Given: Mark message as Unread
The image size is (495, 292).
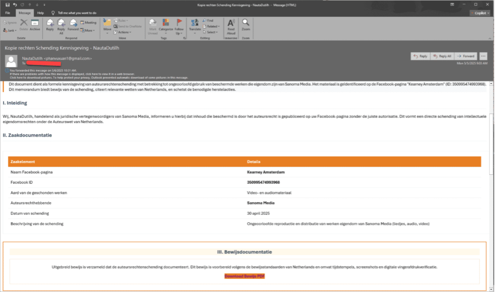Looking at the screenshot, I should click(152, 26).
